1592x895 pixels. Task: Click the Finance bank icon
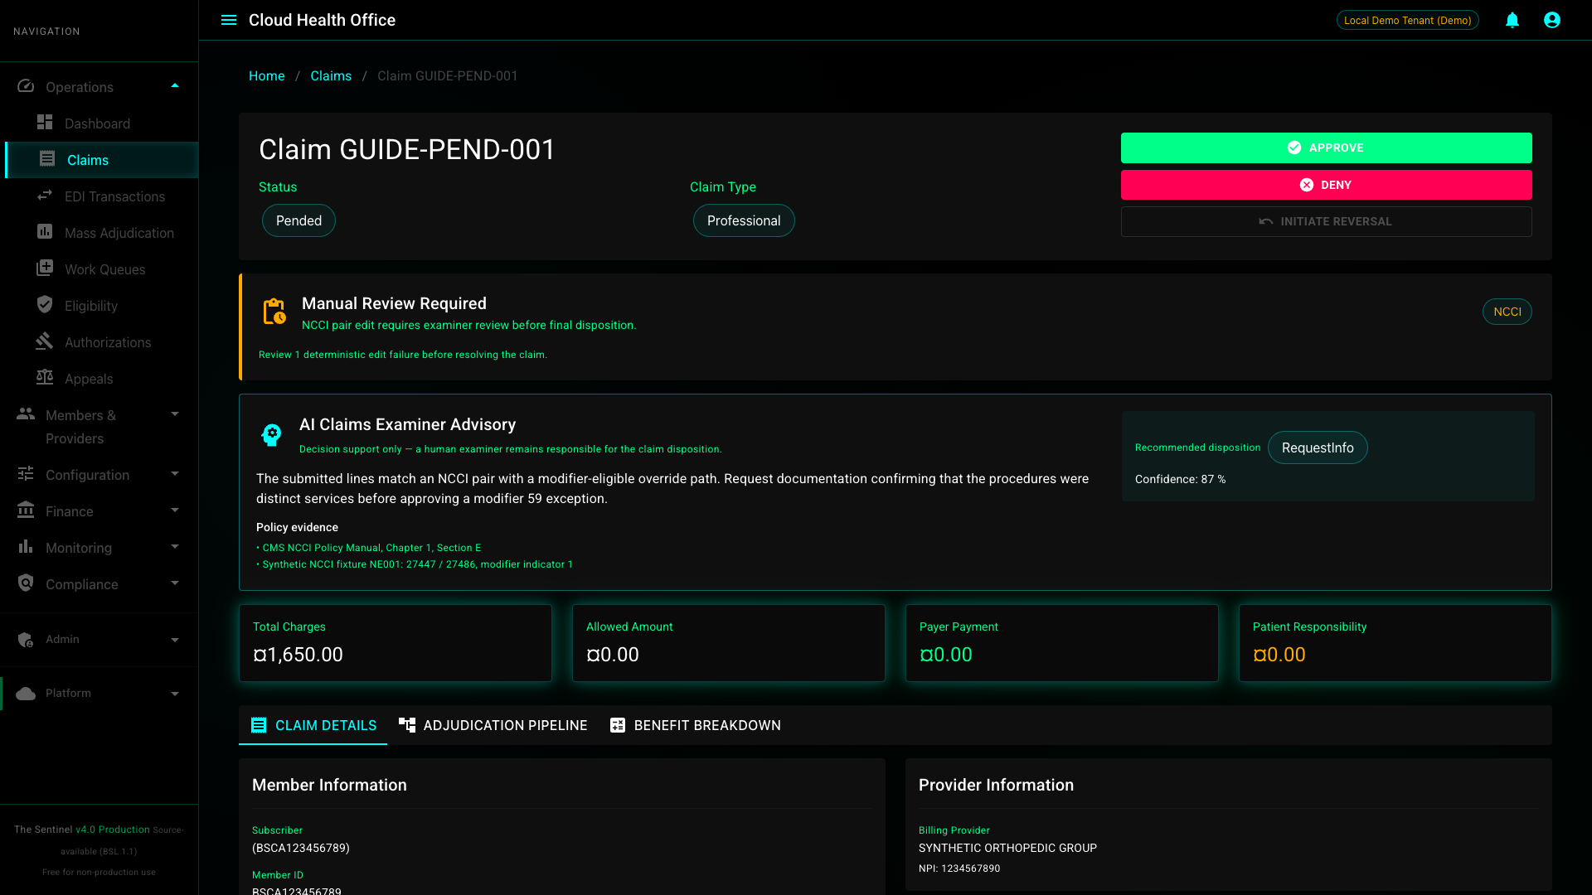26,510
